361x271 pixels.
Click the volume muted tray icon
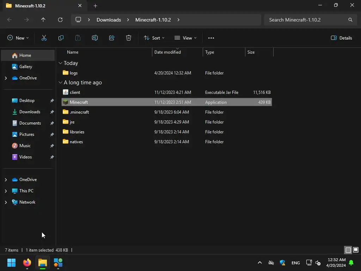pyautogui.click(x=318, y=263)
